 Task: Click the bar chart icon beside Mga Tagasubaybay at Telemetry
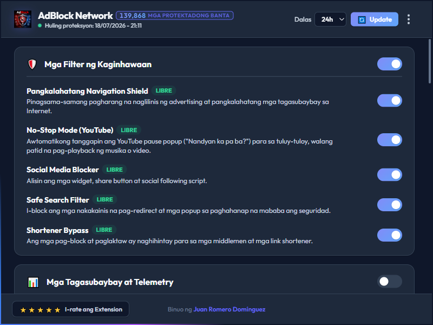pos(33,282)
